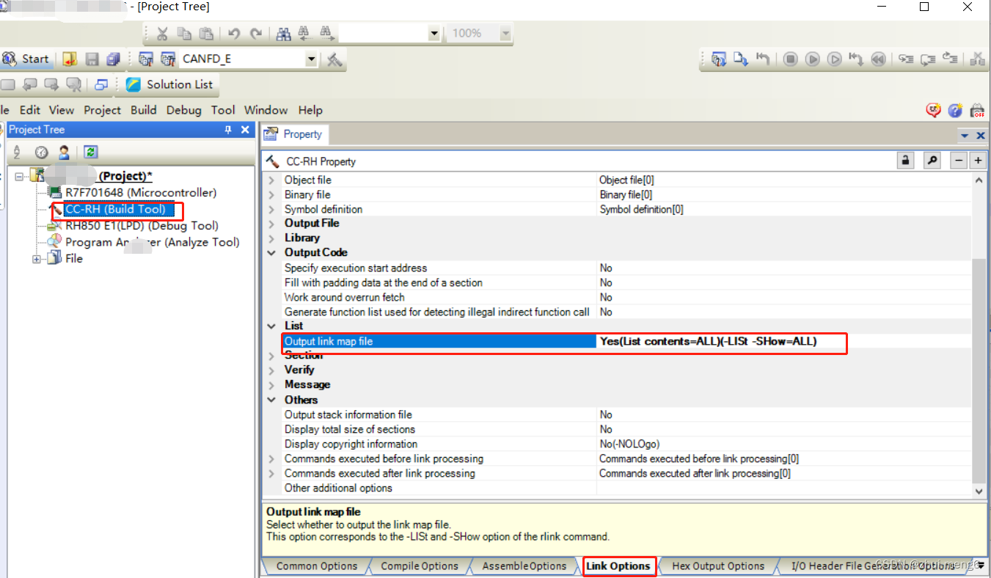Click the Solution List button
Viewport: 991px width, 578px height.
tap(169, 84)
